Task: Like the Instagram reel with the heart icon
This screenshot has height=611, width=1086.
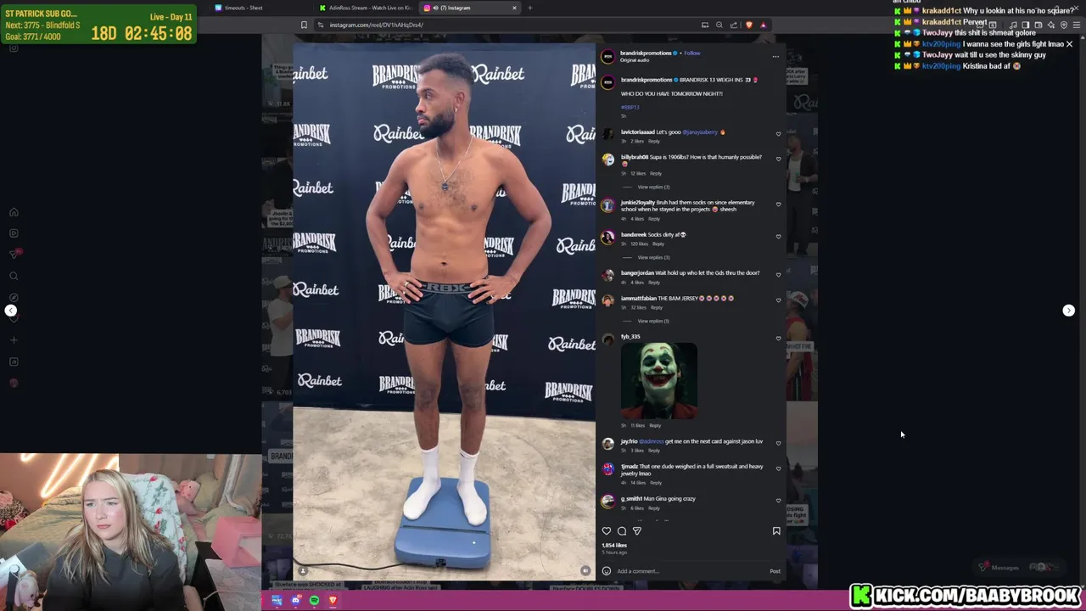Action: point(607,531)
